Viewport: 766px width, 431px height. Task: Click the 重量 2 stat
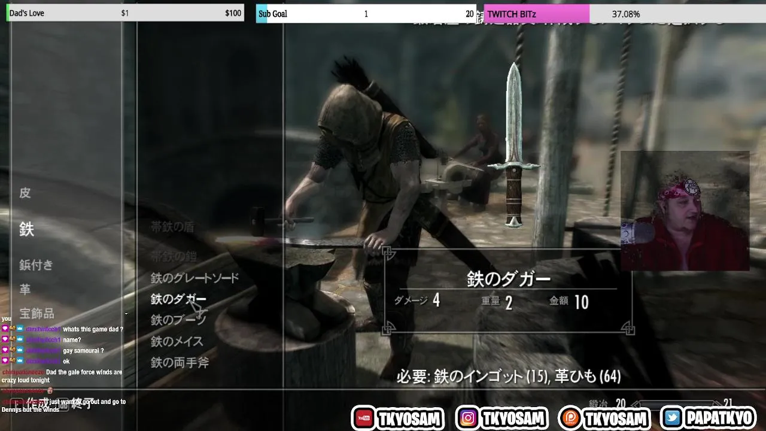tap(497, 302)
